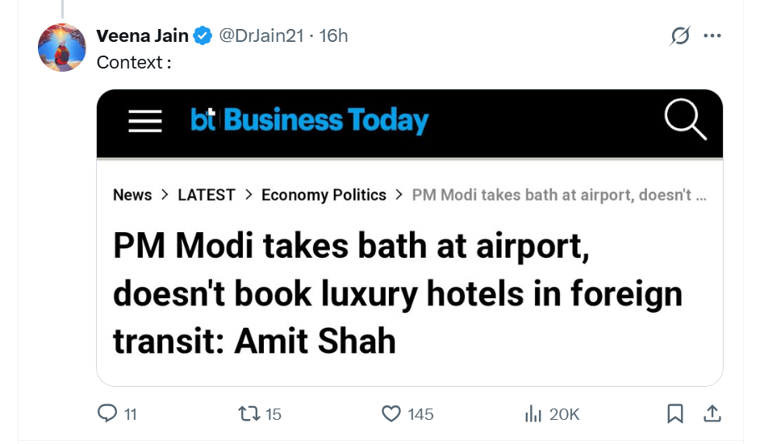Repost using the retweet icon
This screenshot has width=764, height=444.
248,413
